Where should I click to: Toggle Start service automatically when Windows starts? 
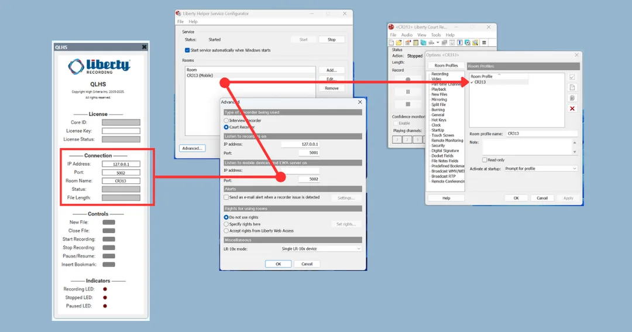tap(187, 50)
